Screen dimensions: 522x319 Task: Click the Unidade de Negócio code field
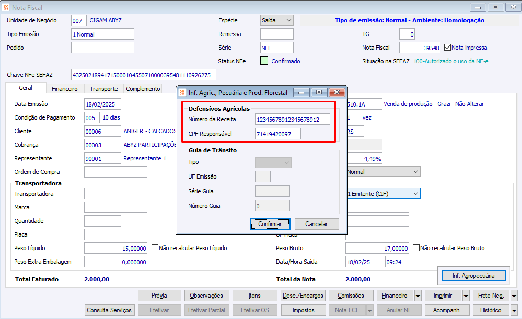click(79, 20)
